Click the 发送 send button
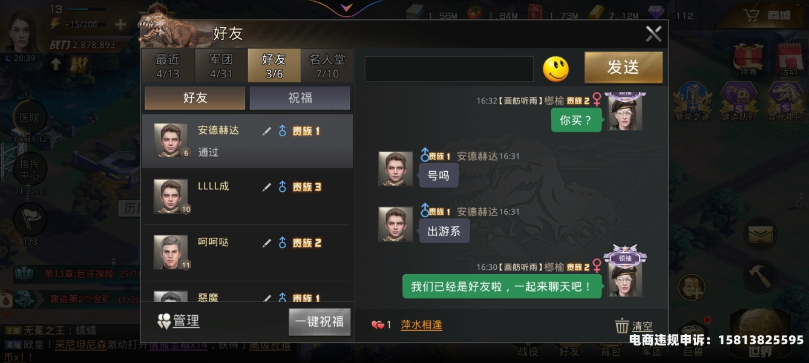 (623, 67)
